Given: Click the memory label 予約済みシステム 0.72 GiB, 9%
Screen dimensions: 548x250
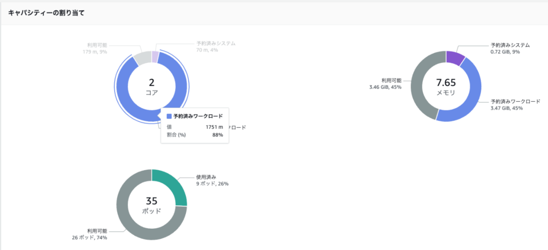Looking at the screenshot, I should (510, 48).
